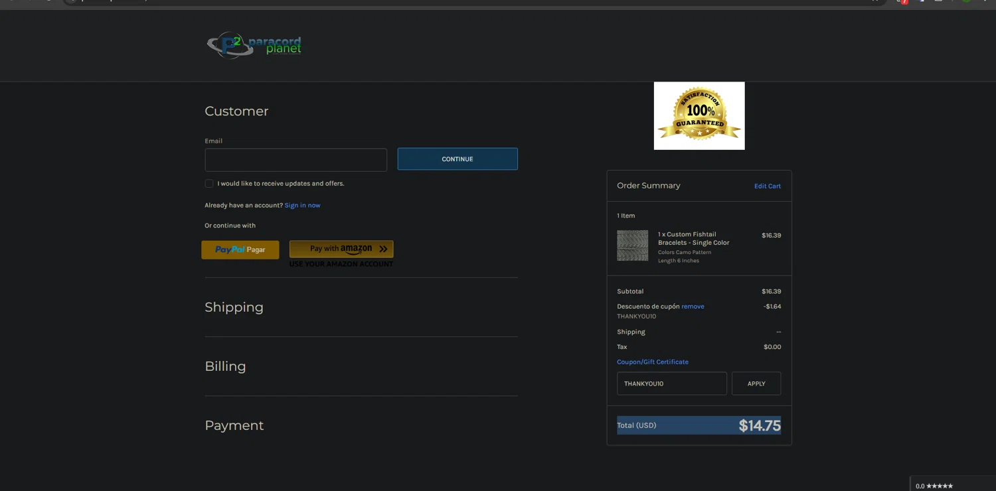Click the camo fishtail bracelet thumbnail
996x491 pixels.
(x=633, y=245)
